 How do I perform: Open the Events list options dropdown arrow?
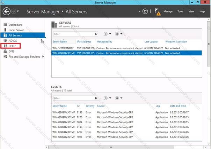[x=110, y=98]
